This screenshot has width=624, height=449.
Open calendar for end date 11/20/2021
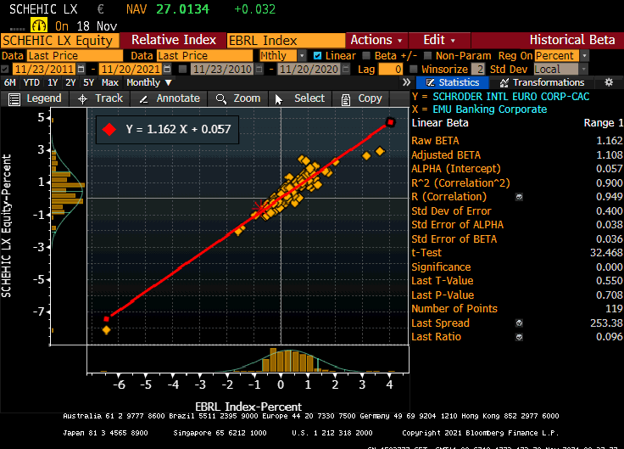(167, 70)
